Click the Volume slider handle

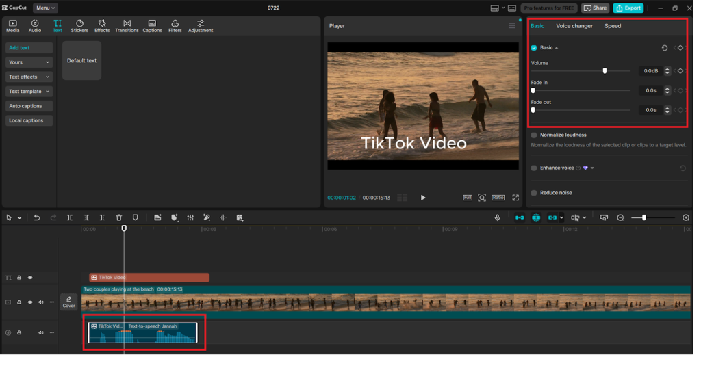pyautogui.click(x=604, y=71)
